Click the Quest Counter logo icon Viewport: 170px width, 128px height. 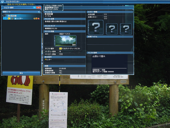(2, 1)
